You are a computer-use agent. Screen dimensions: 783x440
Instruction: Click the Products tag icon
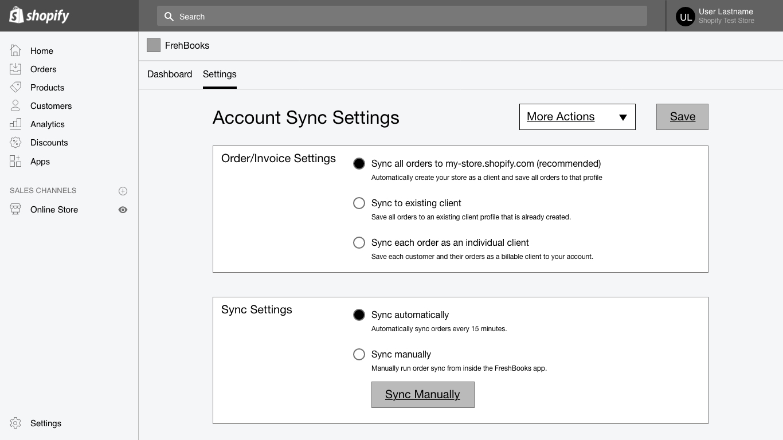coord(15,87)
